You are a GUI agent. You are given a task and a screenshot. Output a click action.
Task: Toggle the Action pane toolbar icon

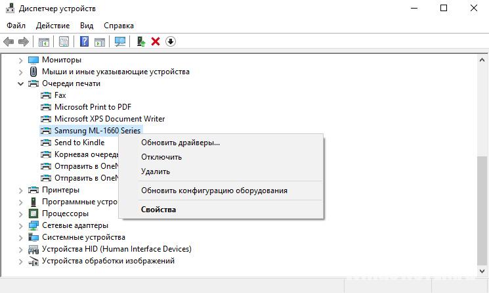pos(100,41)
